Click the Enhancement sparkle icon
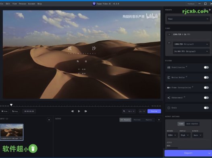 [169, 97]
